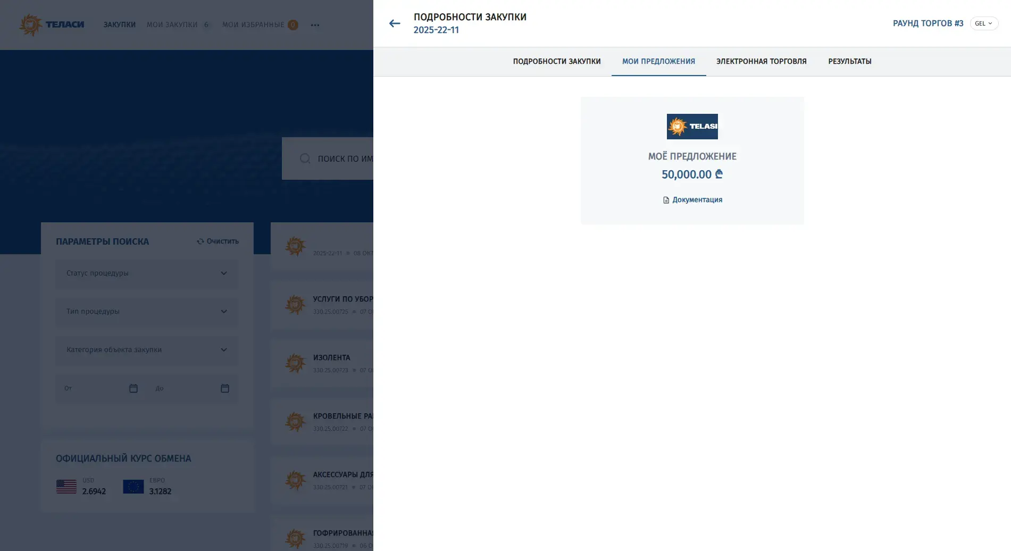Viewport: 1011px width, 551px height.
Task: Click the Изолента procurement logo icon
Action: [295, 363]
